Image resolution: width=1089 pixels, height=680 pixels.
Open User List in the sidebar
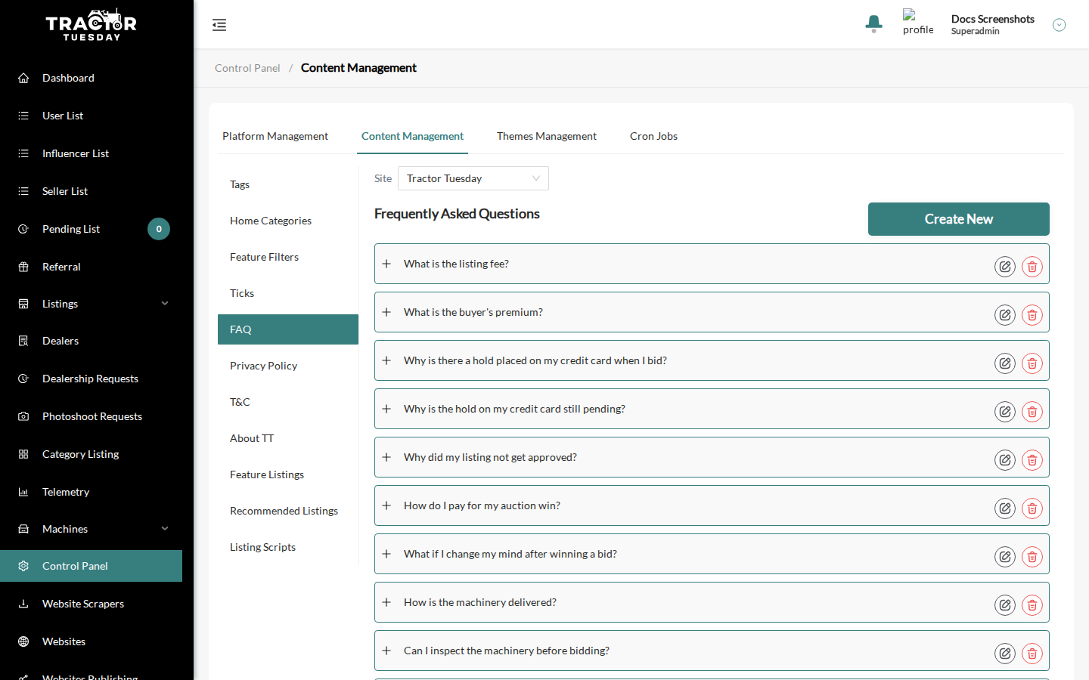click(x=91, y=116)
